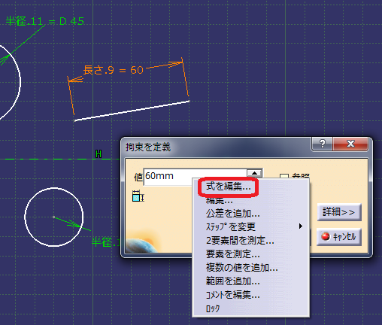Screen dimensions: 382x325
Task: Click the 値 input field showing 60mm
Action: 195,177
